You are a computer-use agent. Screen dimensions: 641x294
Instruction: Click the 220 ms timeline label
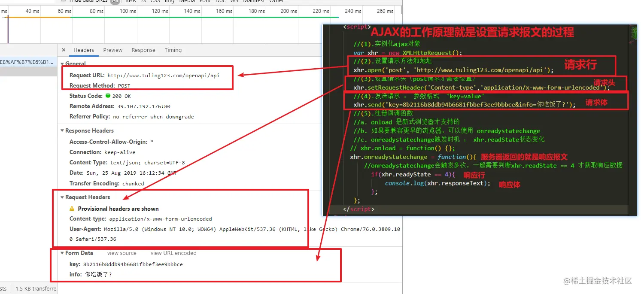(x=321, y=11)
